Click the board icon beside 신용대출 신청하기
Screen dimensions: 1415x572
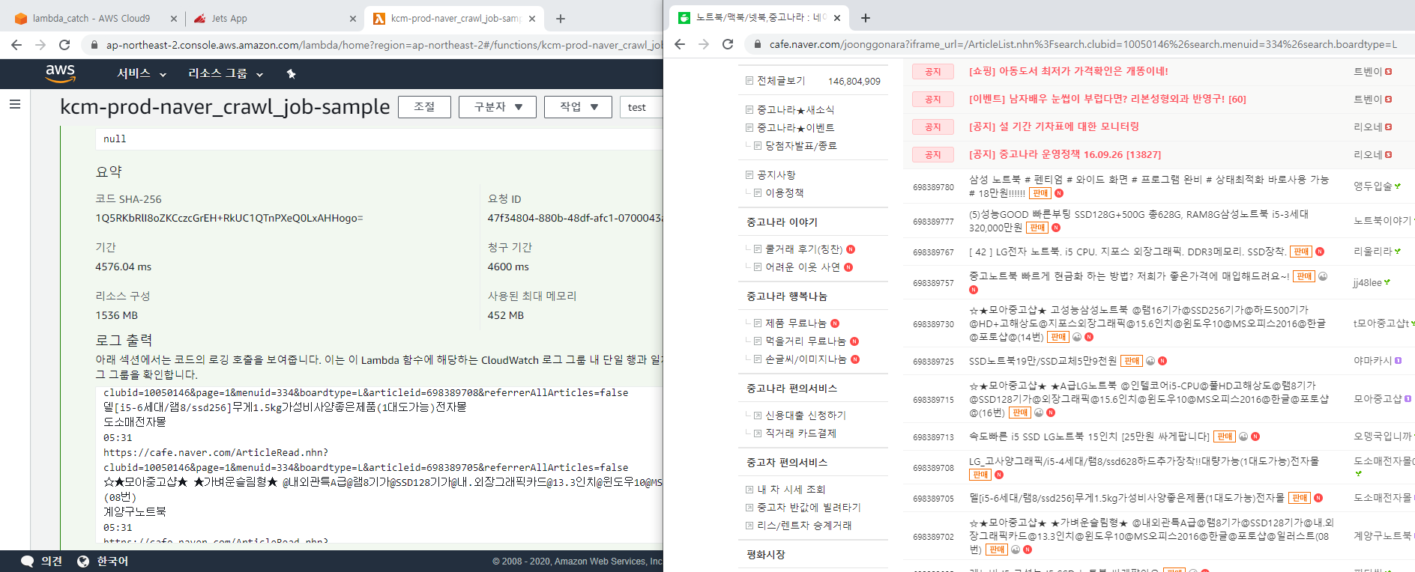click(x=758, y=416)
